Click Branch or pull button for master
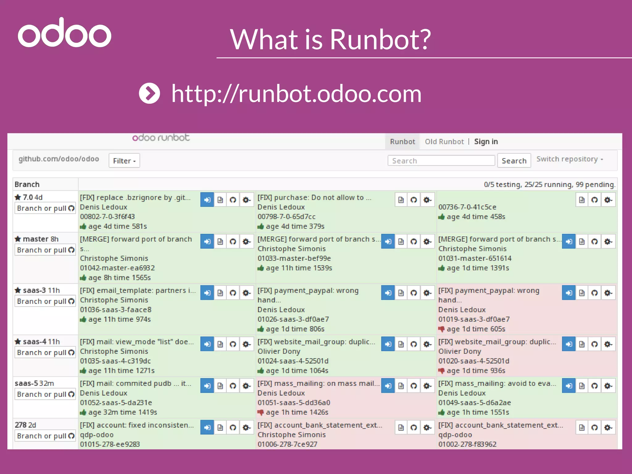The image size is (632, 474). tap(45, 250)
